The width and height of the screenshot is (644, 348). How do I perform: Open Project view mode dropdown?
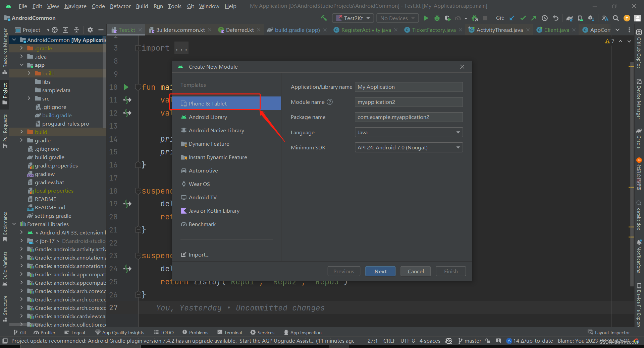coord(32,30)
